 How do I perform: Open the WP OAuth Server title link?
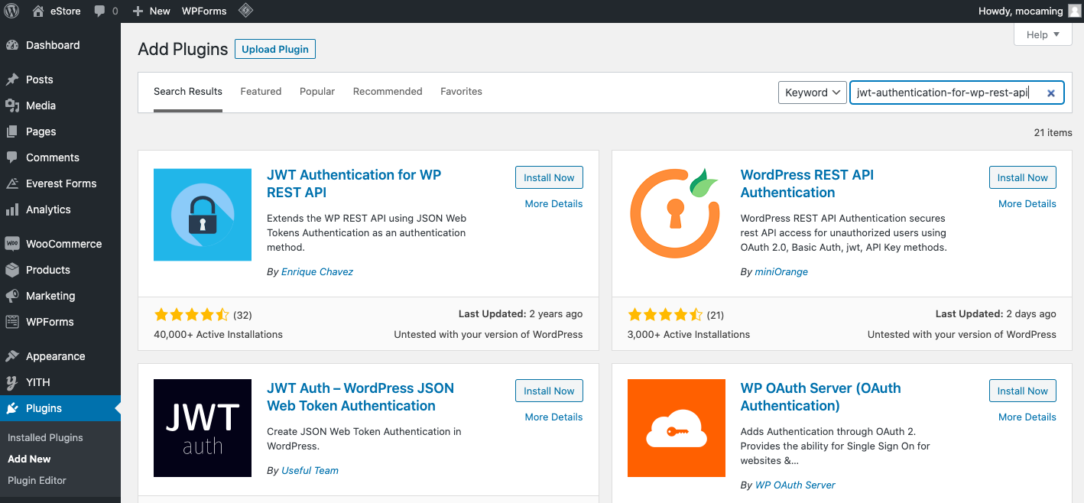(820, 397)
